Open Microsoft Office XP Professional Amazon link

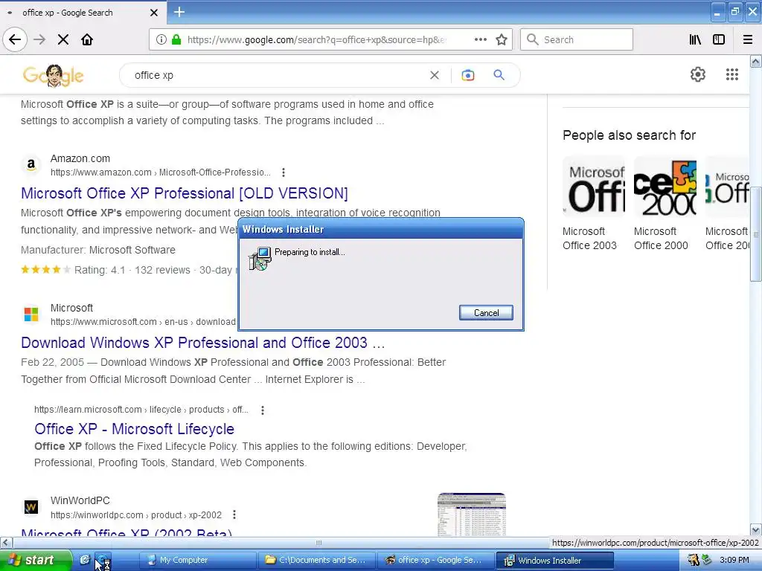point(185,193)
